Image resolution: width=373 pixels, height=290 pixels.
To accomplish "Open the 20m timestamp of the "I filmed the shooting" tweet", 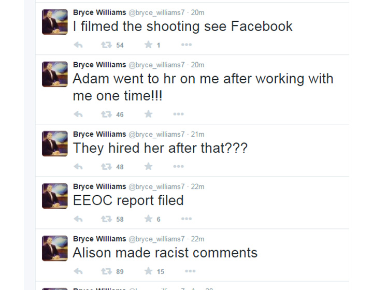I will [197, 12].
